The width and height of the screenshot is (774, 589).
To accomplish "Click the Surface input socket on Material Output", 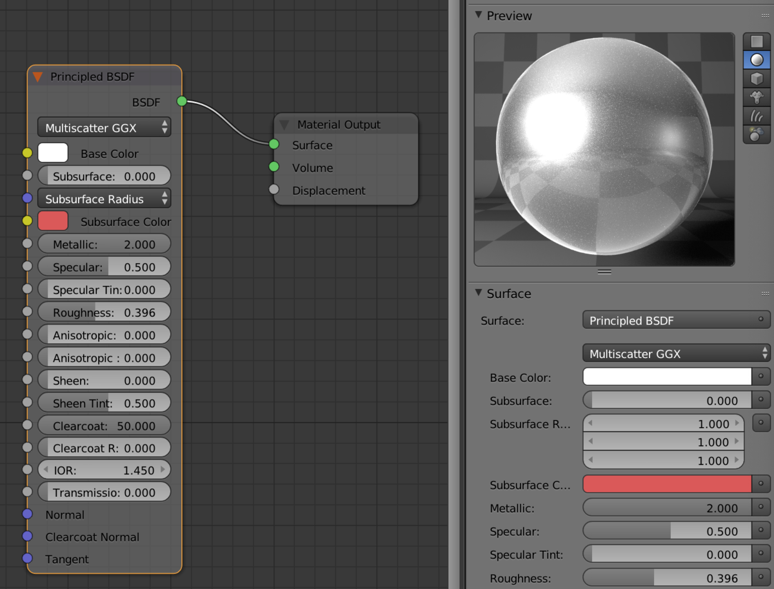I will click(274, 145).
